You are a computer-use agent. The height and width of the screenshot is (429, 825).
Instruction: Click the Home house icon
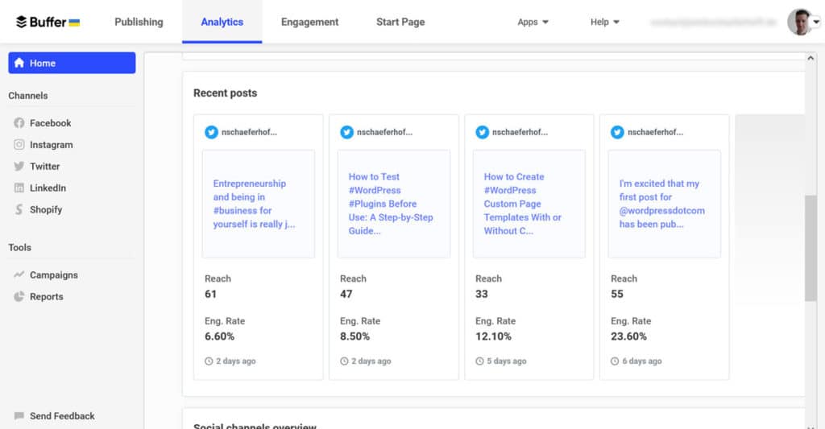coord(19,63)
